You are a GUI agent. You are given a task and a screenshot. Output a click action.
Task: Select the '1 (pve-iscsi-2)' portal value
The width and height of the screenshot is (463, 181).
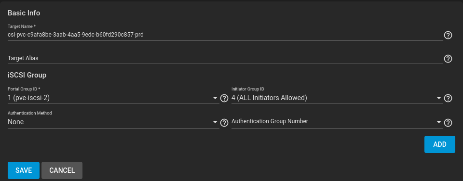28,98
